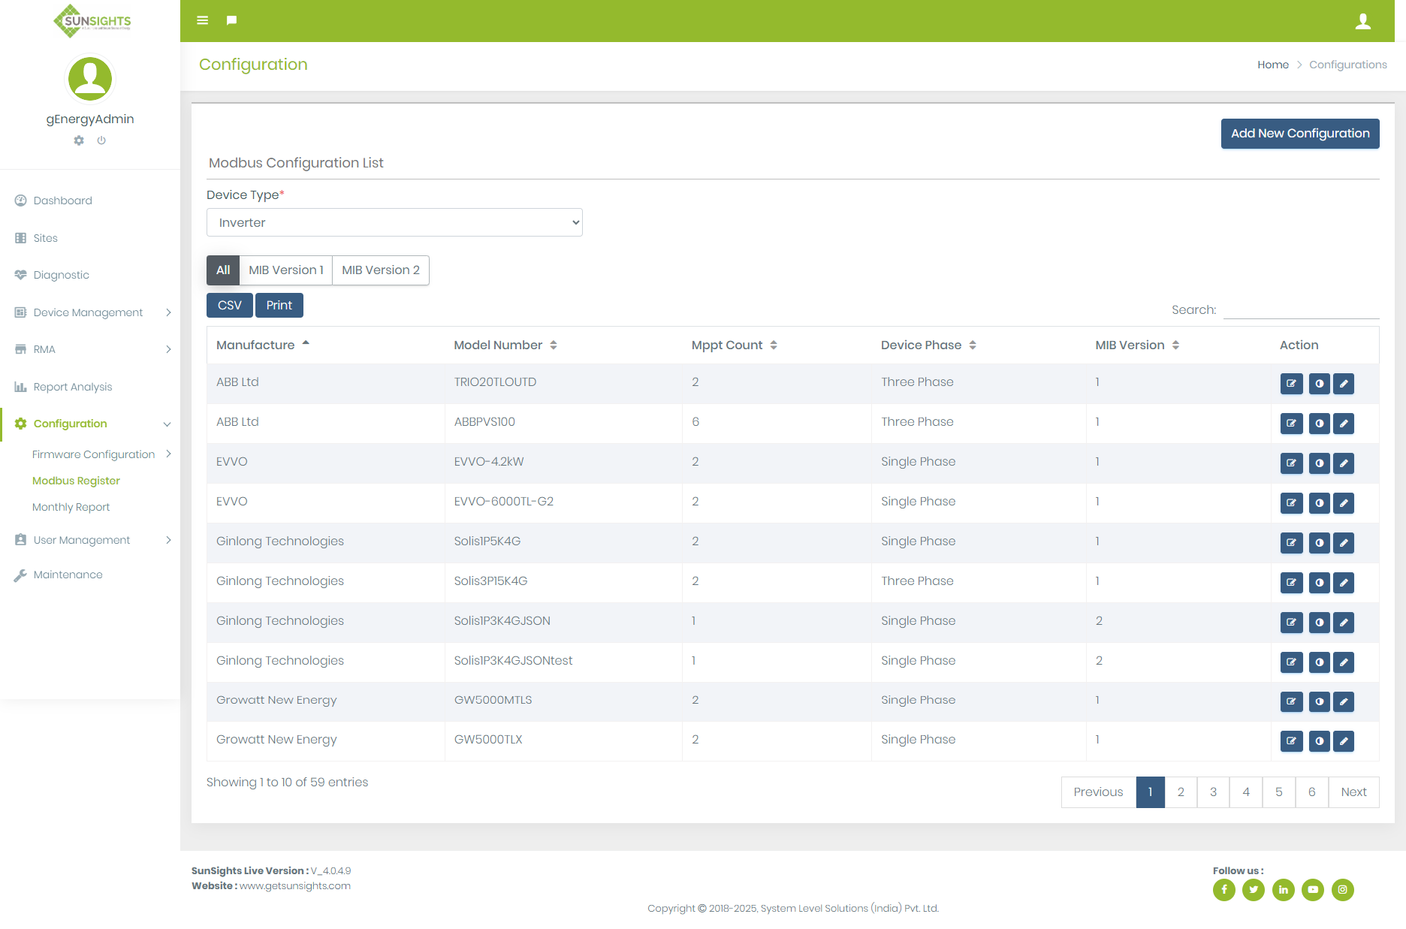
Task: Click the Add New Configuration button
Action: (1299, 134)
